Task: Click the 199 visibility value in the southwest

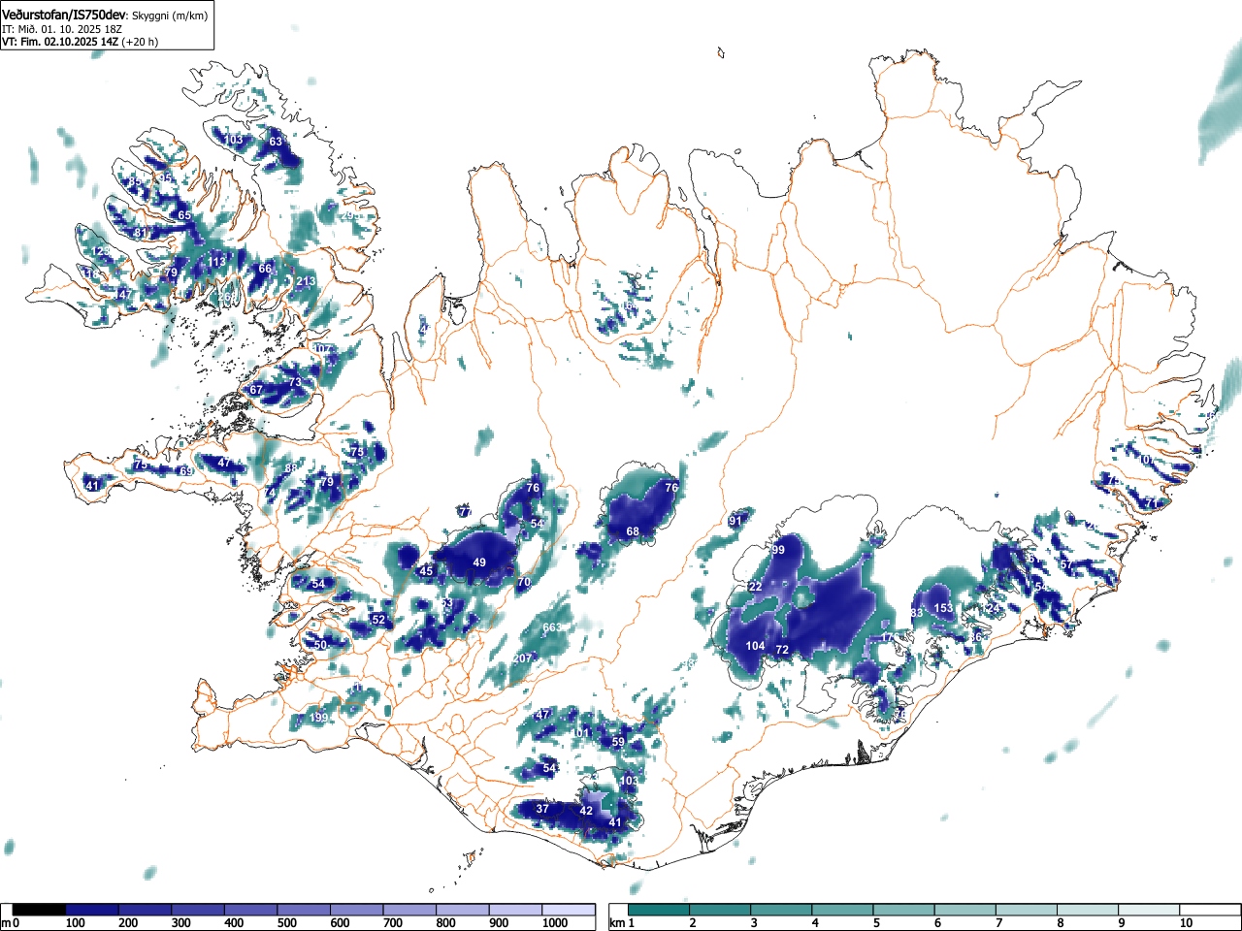Action: point(318,718)
